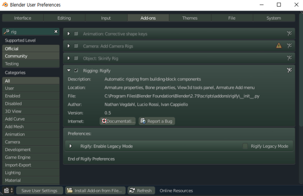Select the 3D View category
The width and height of the screenshot is (303, 196).
31,111
